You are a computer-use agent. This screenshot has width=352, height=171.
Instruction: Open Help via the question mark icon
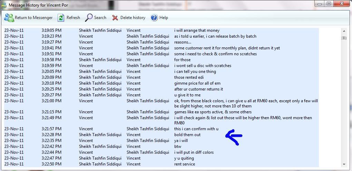coord(154,18)
